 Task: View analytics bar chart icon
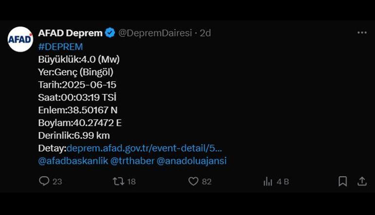(268, 182)
